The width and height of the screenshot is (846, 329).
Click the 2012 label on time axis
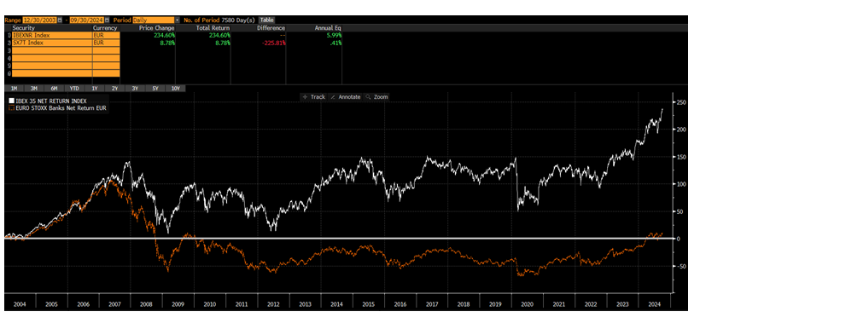[273, 303]
